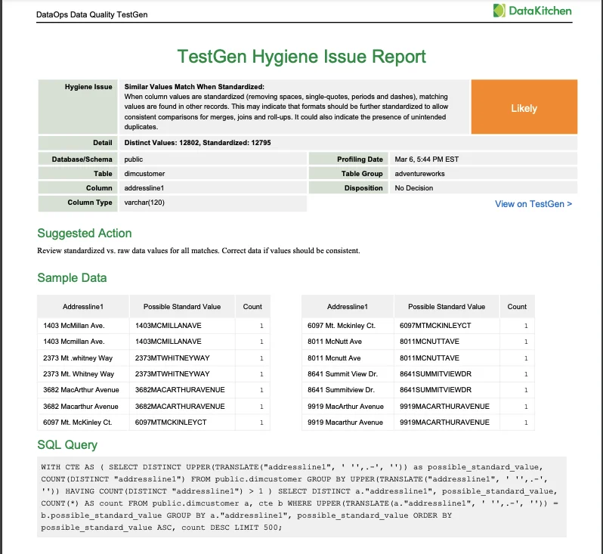Click the 9919MACARTHURAVENUE value in last row

pos(444,422)
